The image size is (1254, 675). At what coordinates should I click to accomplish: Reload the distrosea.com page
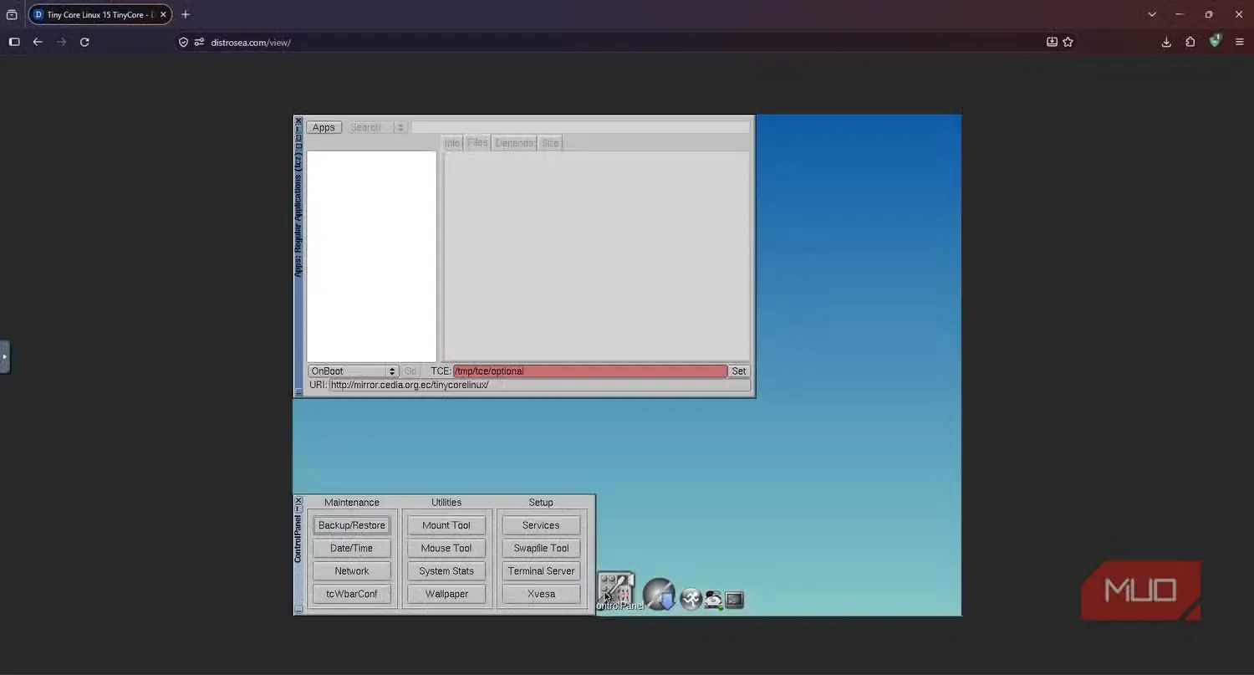coord(84,42)
